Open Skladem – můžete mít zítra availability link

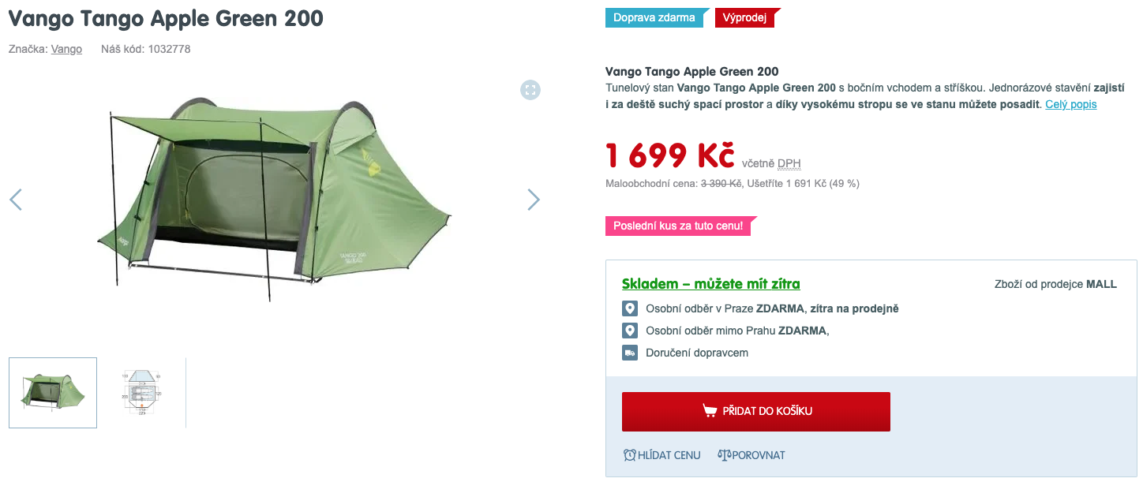pyautogui.click(x=711, y=284)
